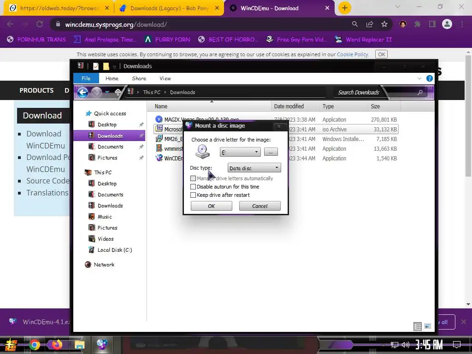This screenshot has width=472, height=354.
Task: Select Videos folder under This PC
Action: click(x=106, y=239)
